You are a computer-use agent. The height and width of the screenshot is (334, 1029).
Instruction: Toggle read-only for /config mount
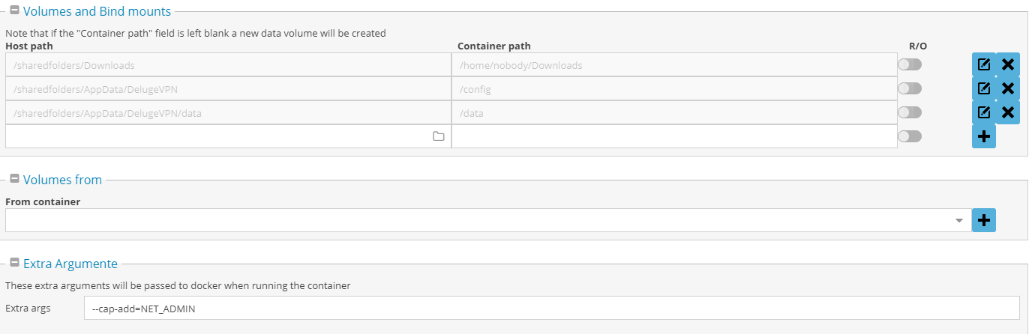pos(910,88)
